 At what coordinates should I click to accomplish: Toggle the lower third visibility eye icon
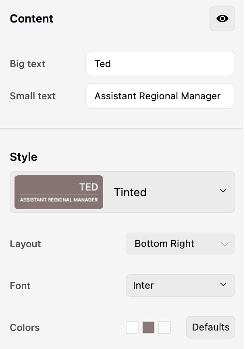click(x=222, y=18)
